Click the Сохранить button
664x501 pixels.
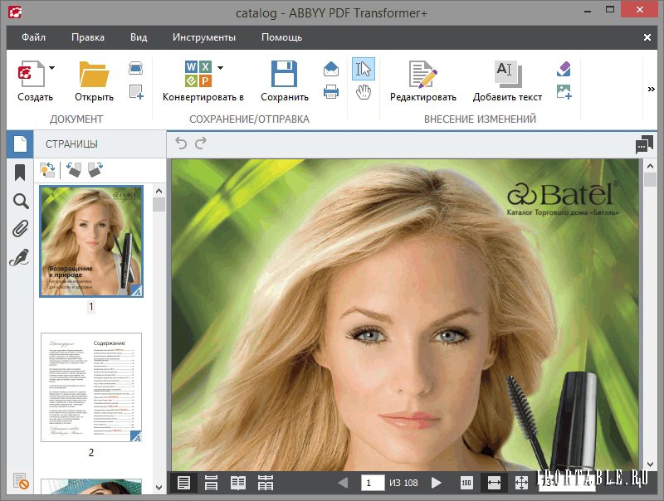tap(285, 81)
